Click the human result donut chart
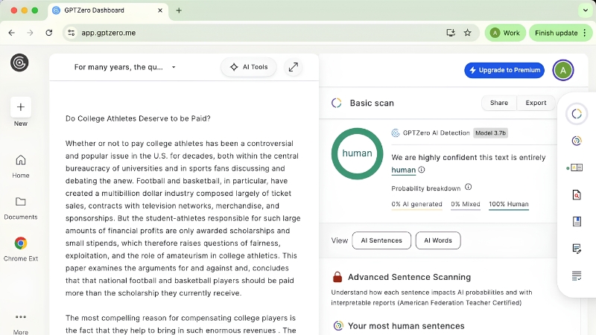 coord(357,153)
